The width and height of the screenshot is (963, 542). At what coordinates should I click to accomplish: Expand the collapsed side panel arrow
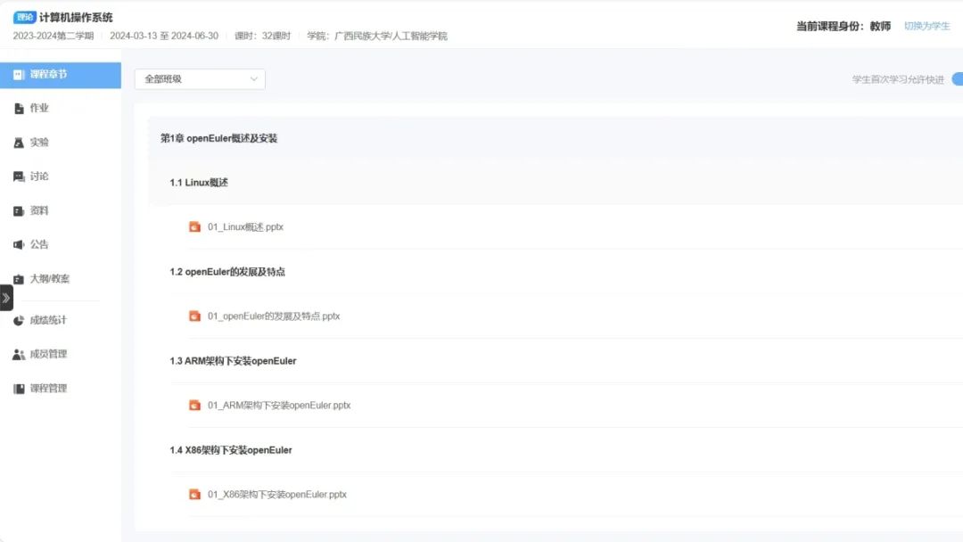tap(6, 298)
